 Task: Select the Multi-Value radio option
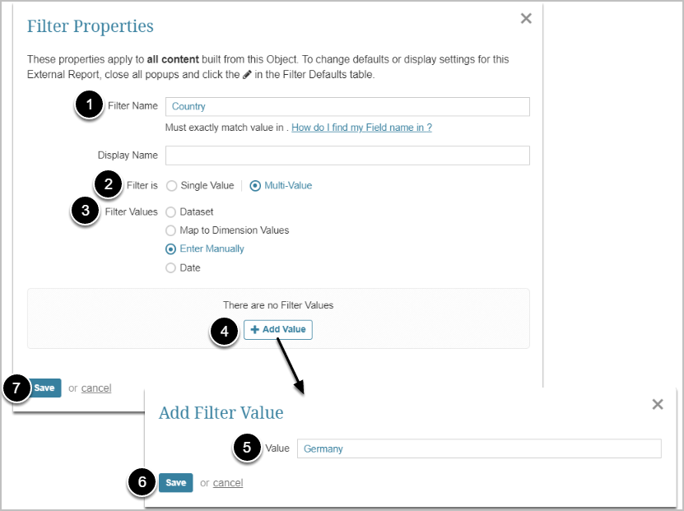tap(255, 186)
